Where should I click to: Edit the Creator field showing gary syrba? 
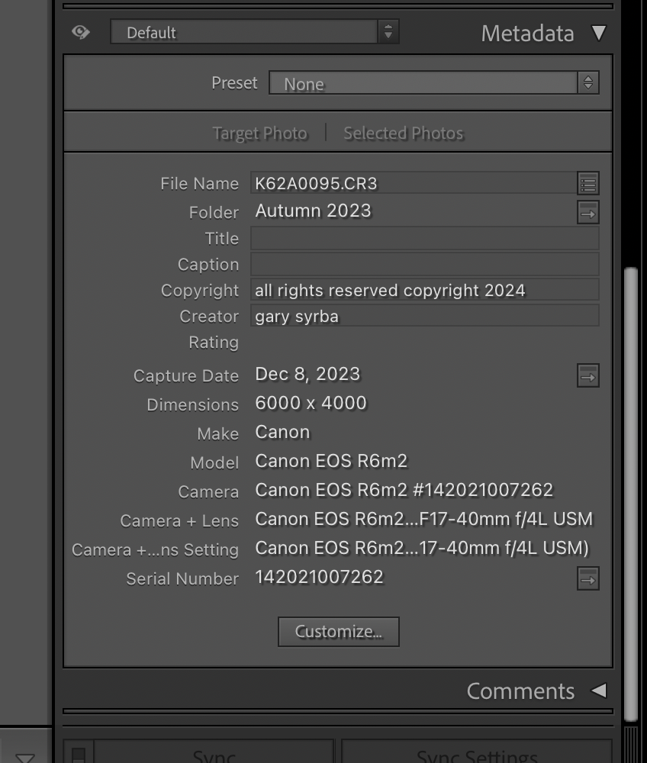coord(425,316)
